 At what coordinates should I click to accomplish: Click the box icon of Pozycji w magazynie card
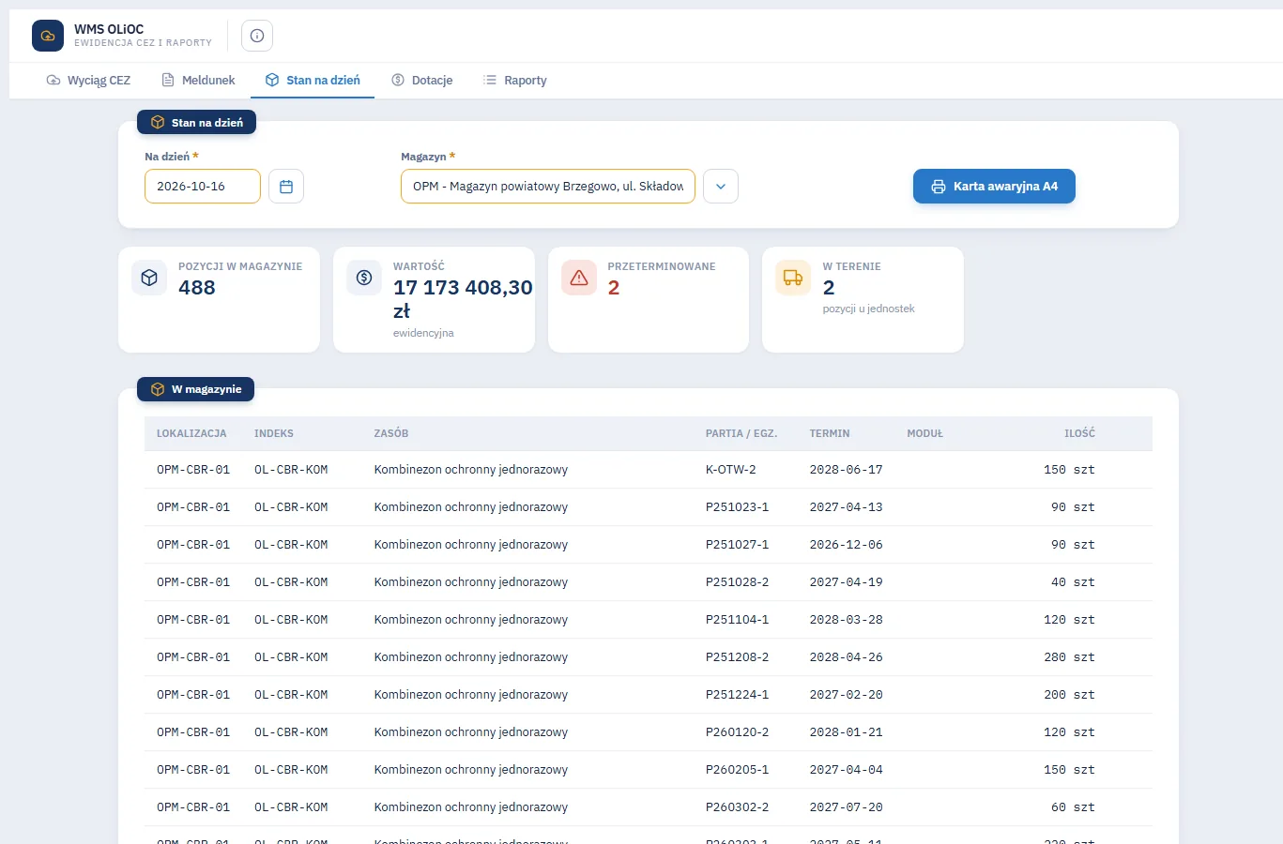[x=149, y=278]
